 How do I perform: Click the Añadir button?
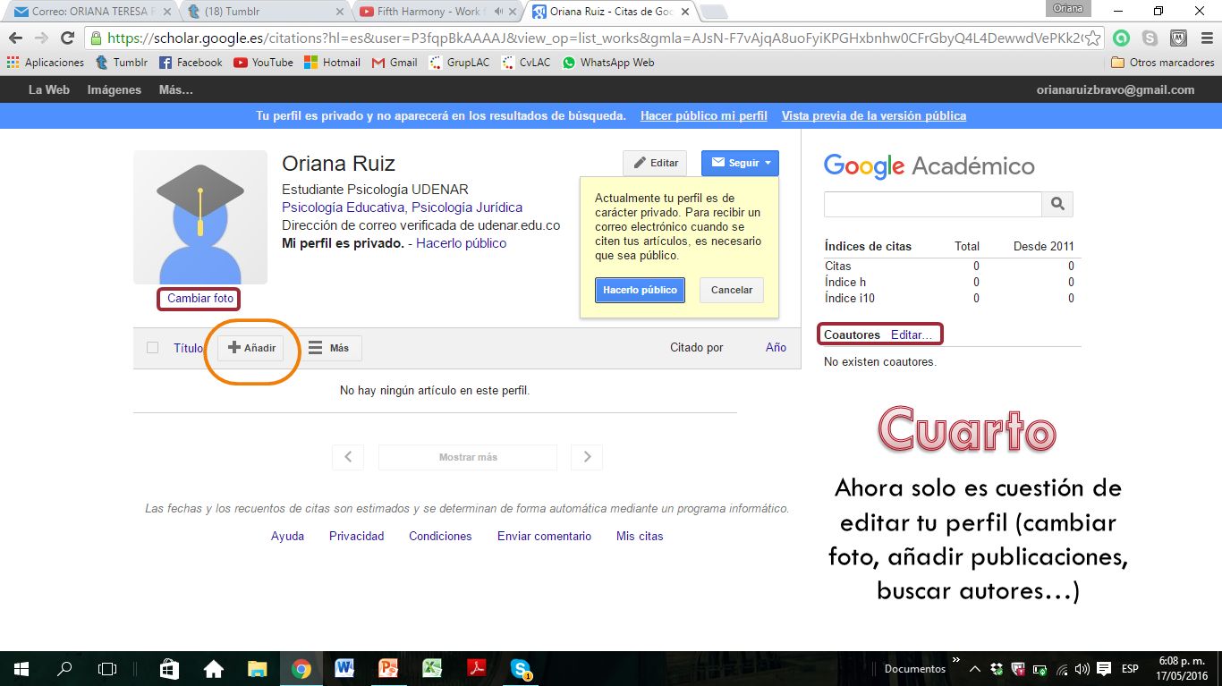[251, 348]
